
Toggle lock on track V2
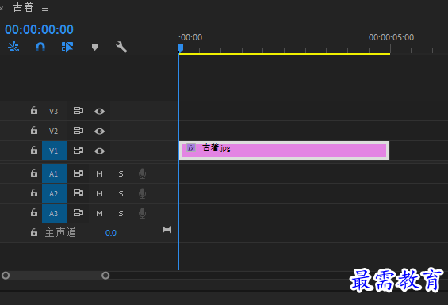34,130
